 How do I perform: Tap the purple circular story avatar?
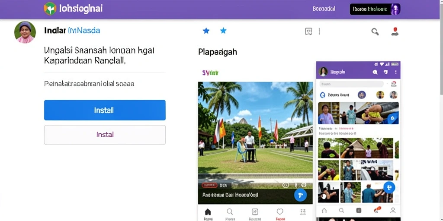(362, 95)
